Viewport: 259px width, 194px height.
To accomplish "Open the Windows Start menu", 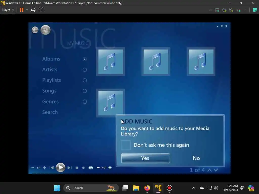I will pos(57,188).
